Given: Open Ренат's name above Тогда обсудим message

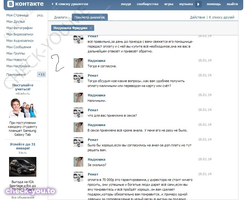Looking at the screenshot, I should coord(93,75).
